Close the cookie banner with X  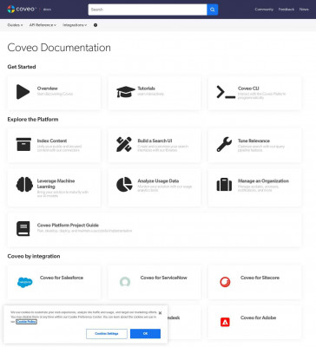(x=160, y=313)
